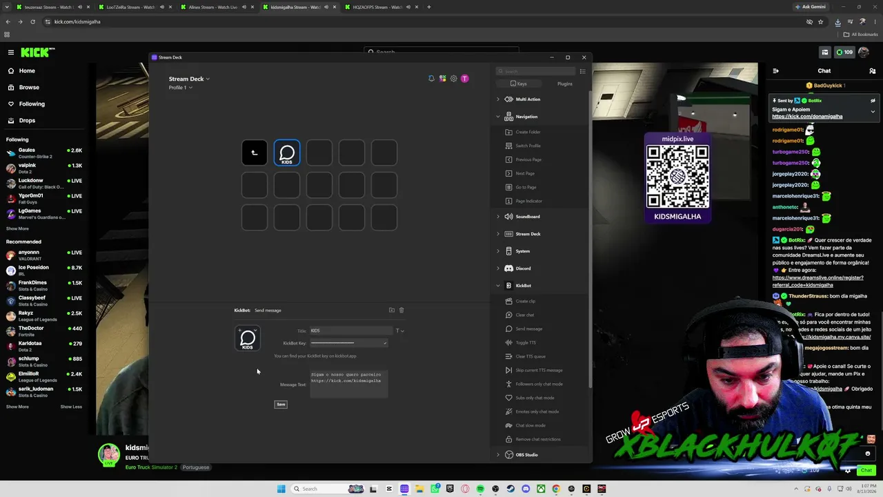Click the folder icon beside the trash

[392, 310]
